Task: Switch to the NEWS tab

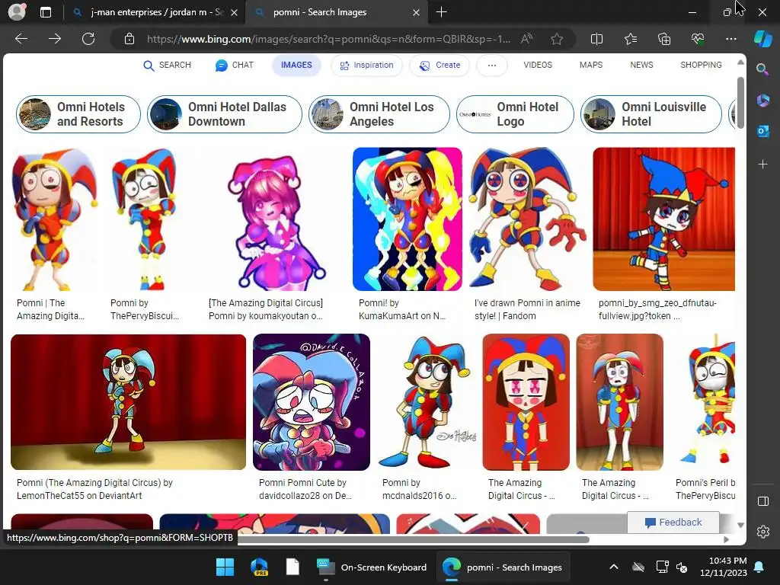Action: [x=641, y=66]
